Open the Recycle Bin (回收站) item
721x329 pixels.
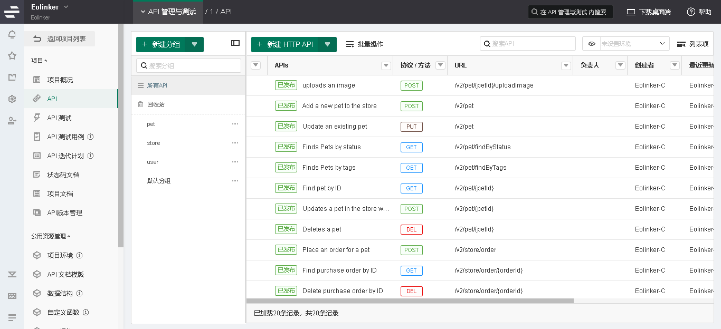tap(156, 104)
